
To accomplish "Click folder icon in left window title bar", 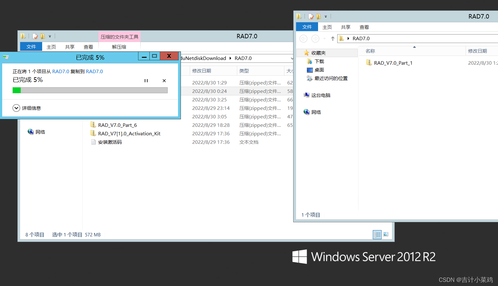I will (23, 36).
